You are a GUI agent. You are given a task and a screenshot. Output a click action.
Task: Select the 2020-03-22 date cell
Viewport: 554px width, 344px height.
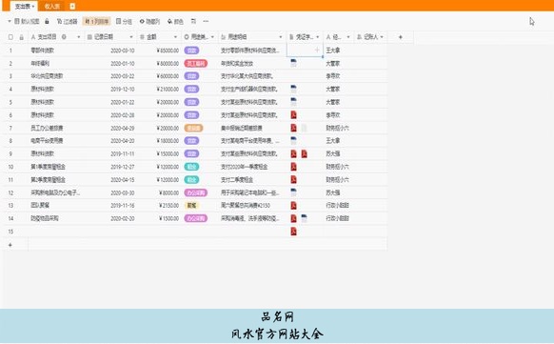coord(111,76)
